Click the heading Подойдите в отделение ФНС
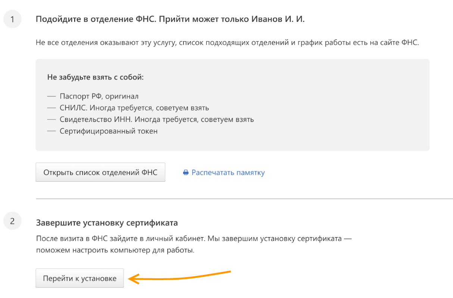The width and height of the screenshot is (453, 298). (170, 19)
